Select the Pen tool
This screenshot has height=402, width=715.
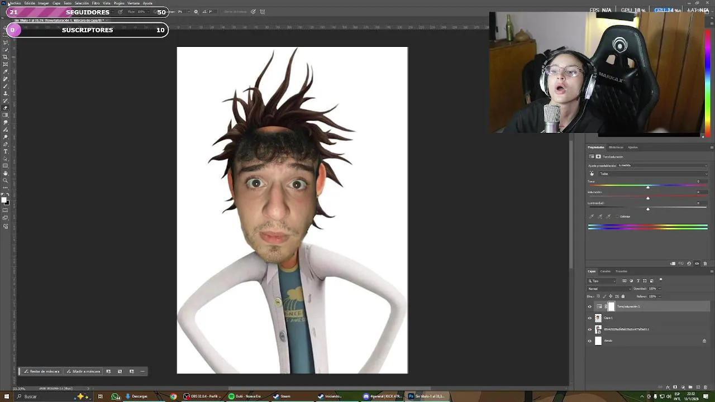6,144
